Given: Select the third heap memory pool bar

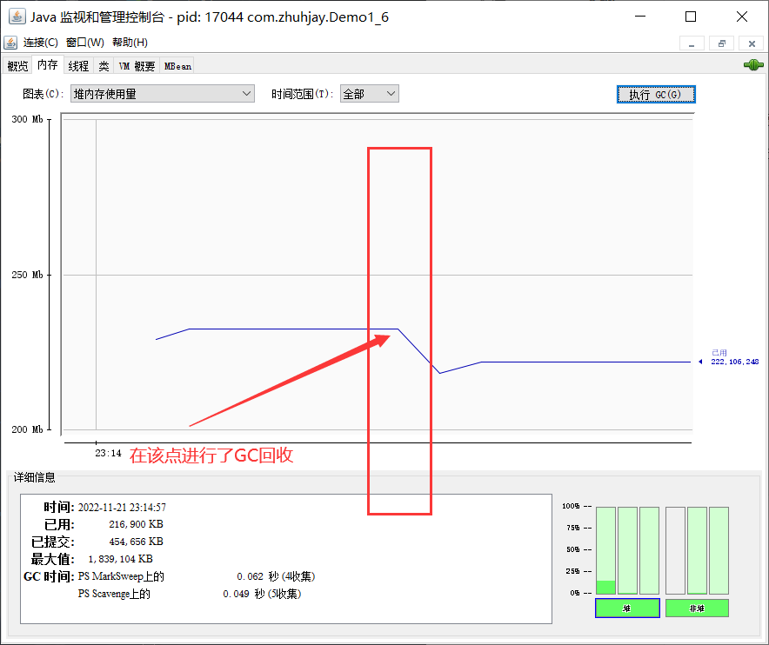Looking at the screenshot, I should (x=649, y=549).
